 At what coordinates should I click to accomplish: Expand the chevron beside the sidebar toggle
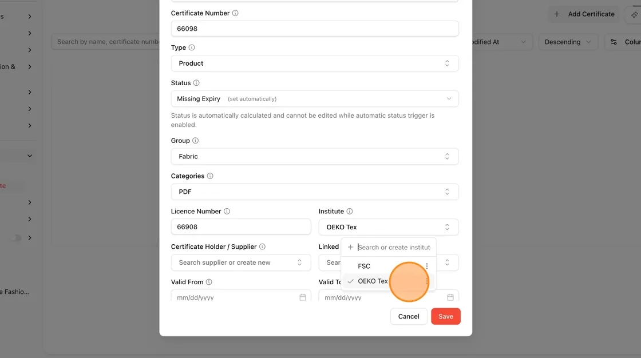pos(29,238)
